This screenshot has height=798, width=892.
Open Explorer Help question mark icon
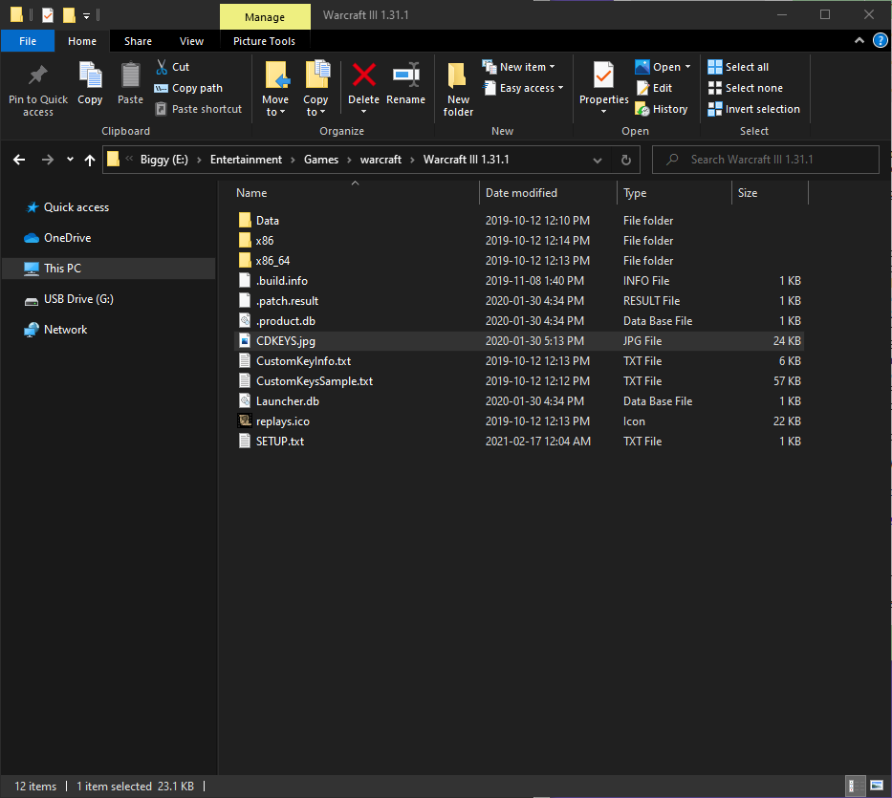coord(881,40)
